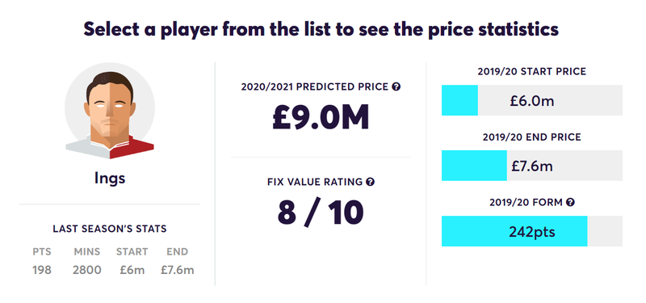
Task: Click the 242pts form bar
Action: click(x=532, y=231)
